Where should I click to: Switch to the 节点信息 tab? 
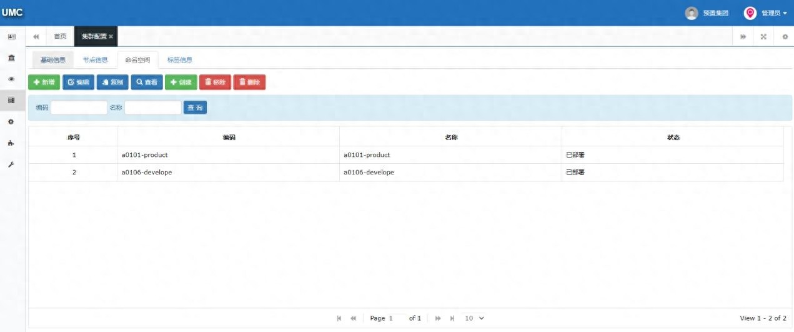[96, 60]
